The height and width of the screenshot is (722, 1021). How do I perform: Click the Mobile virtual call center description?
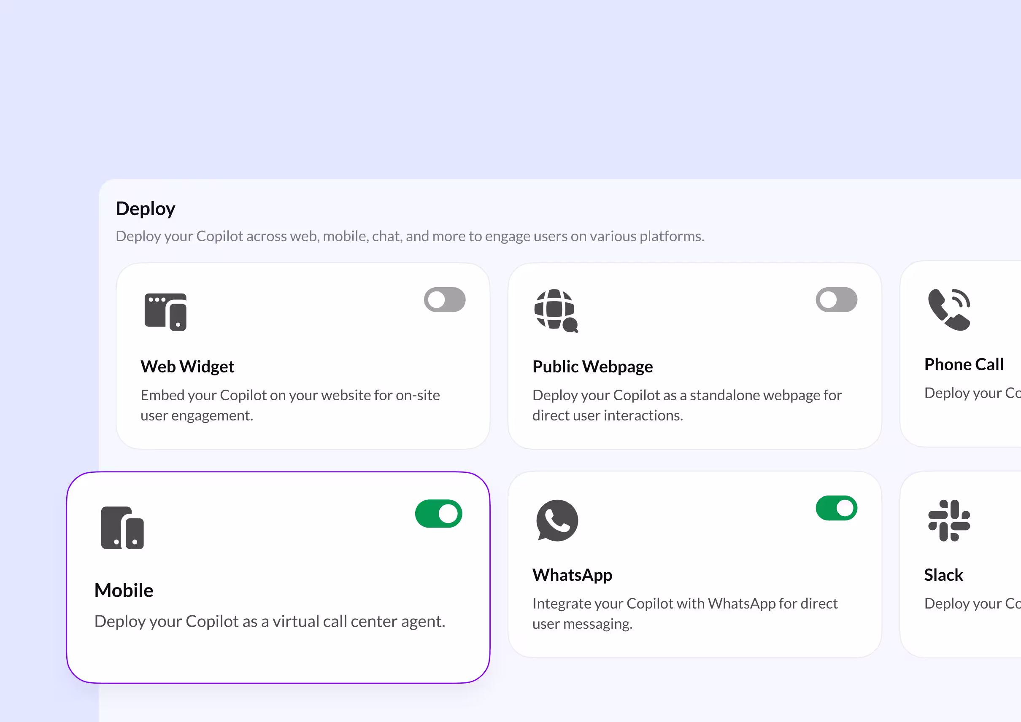(270, 621)
